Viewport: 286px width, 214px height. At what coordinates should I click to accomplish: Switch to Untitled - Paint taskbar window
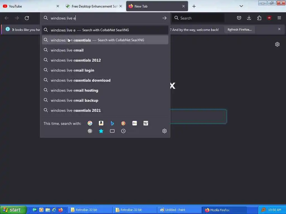click(x=179, y=210)
